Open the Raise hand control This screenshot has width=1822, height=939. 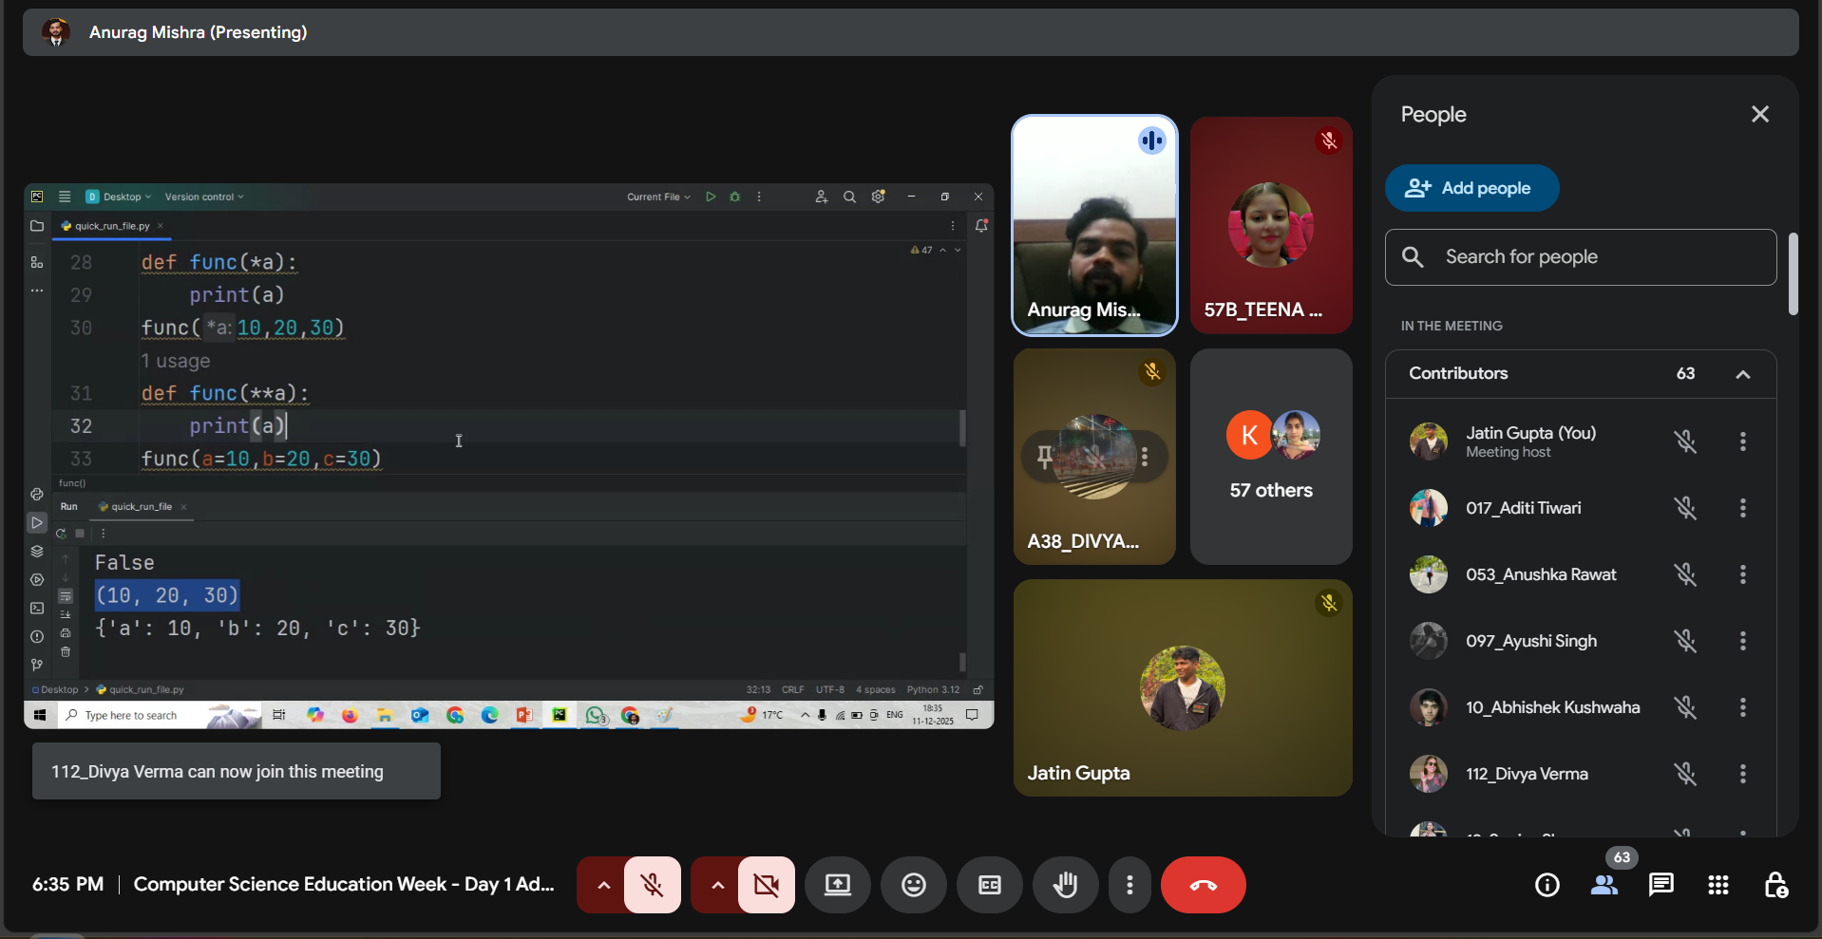1065,885
